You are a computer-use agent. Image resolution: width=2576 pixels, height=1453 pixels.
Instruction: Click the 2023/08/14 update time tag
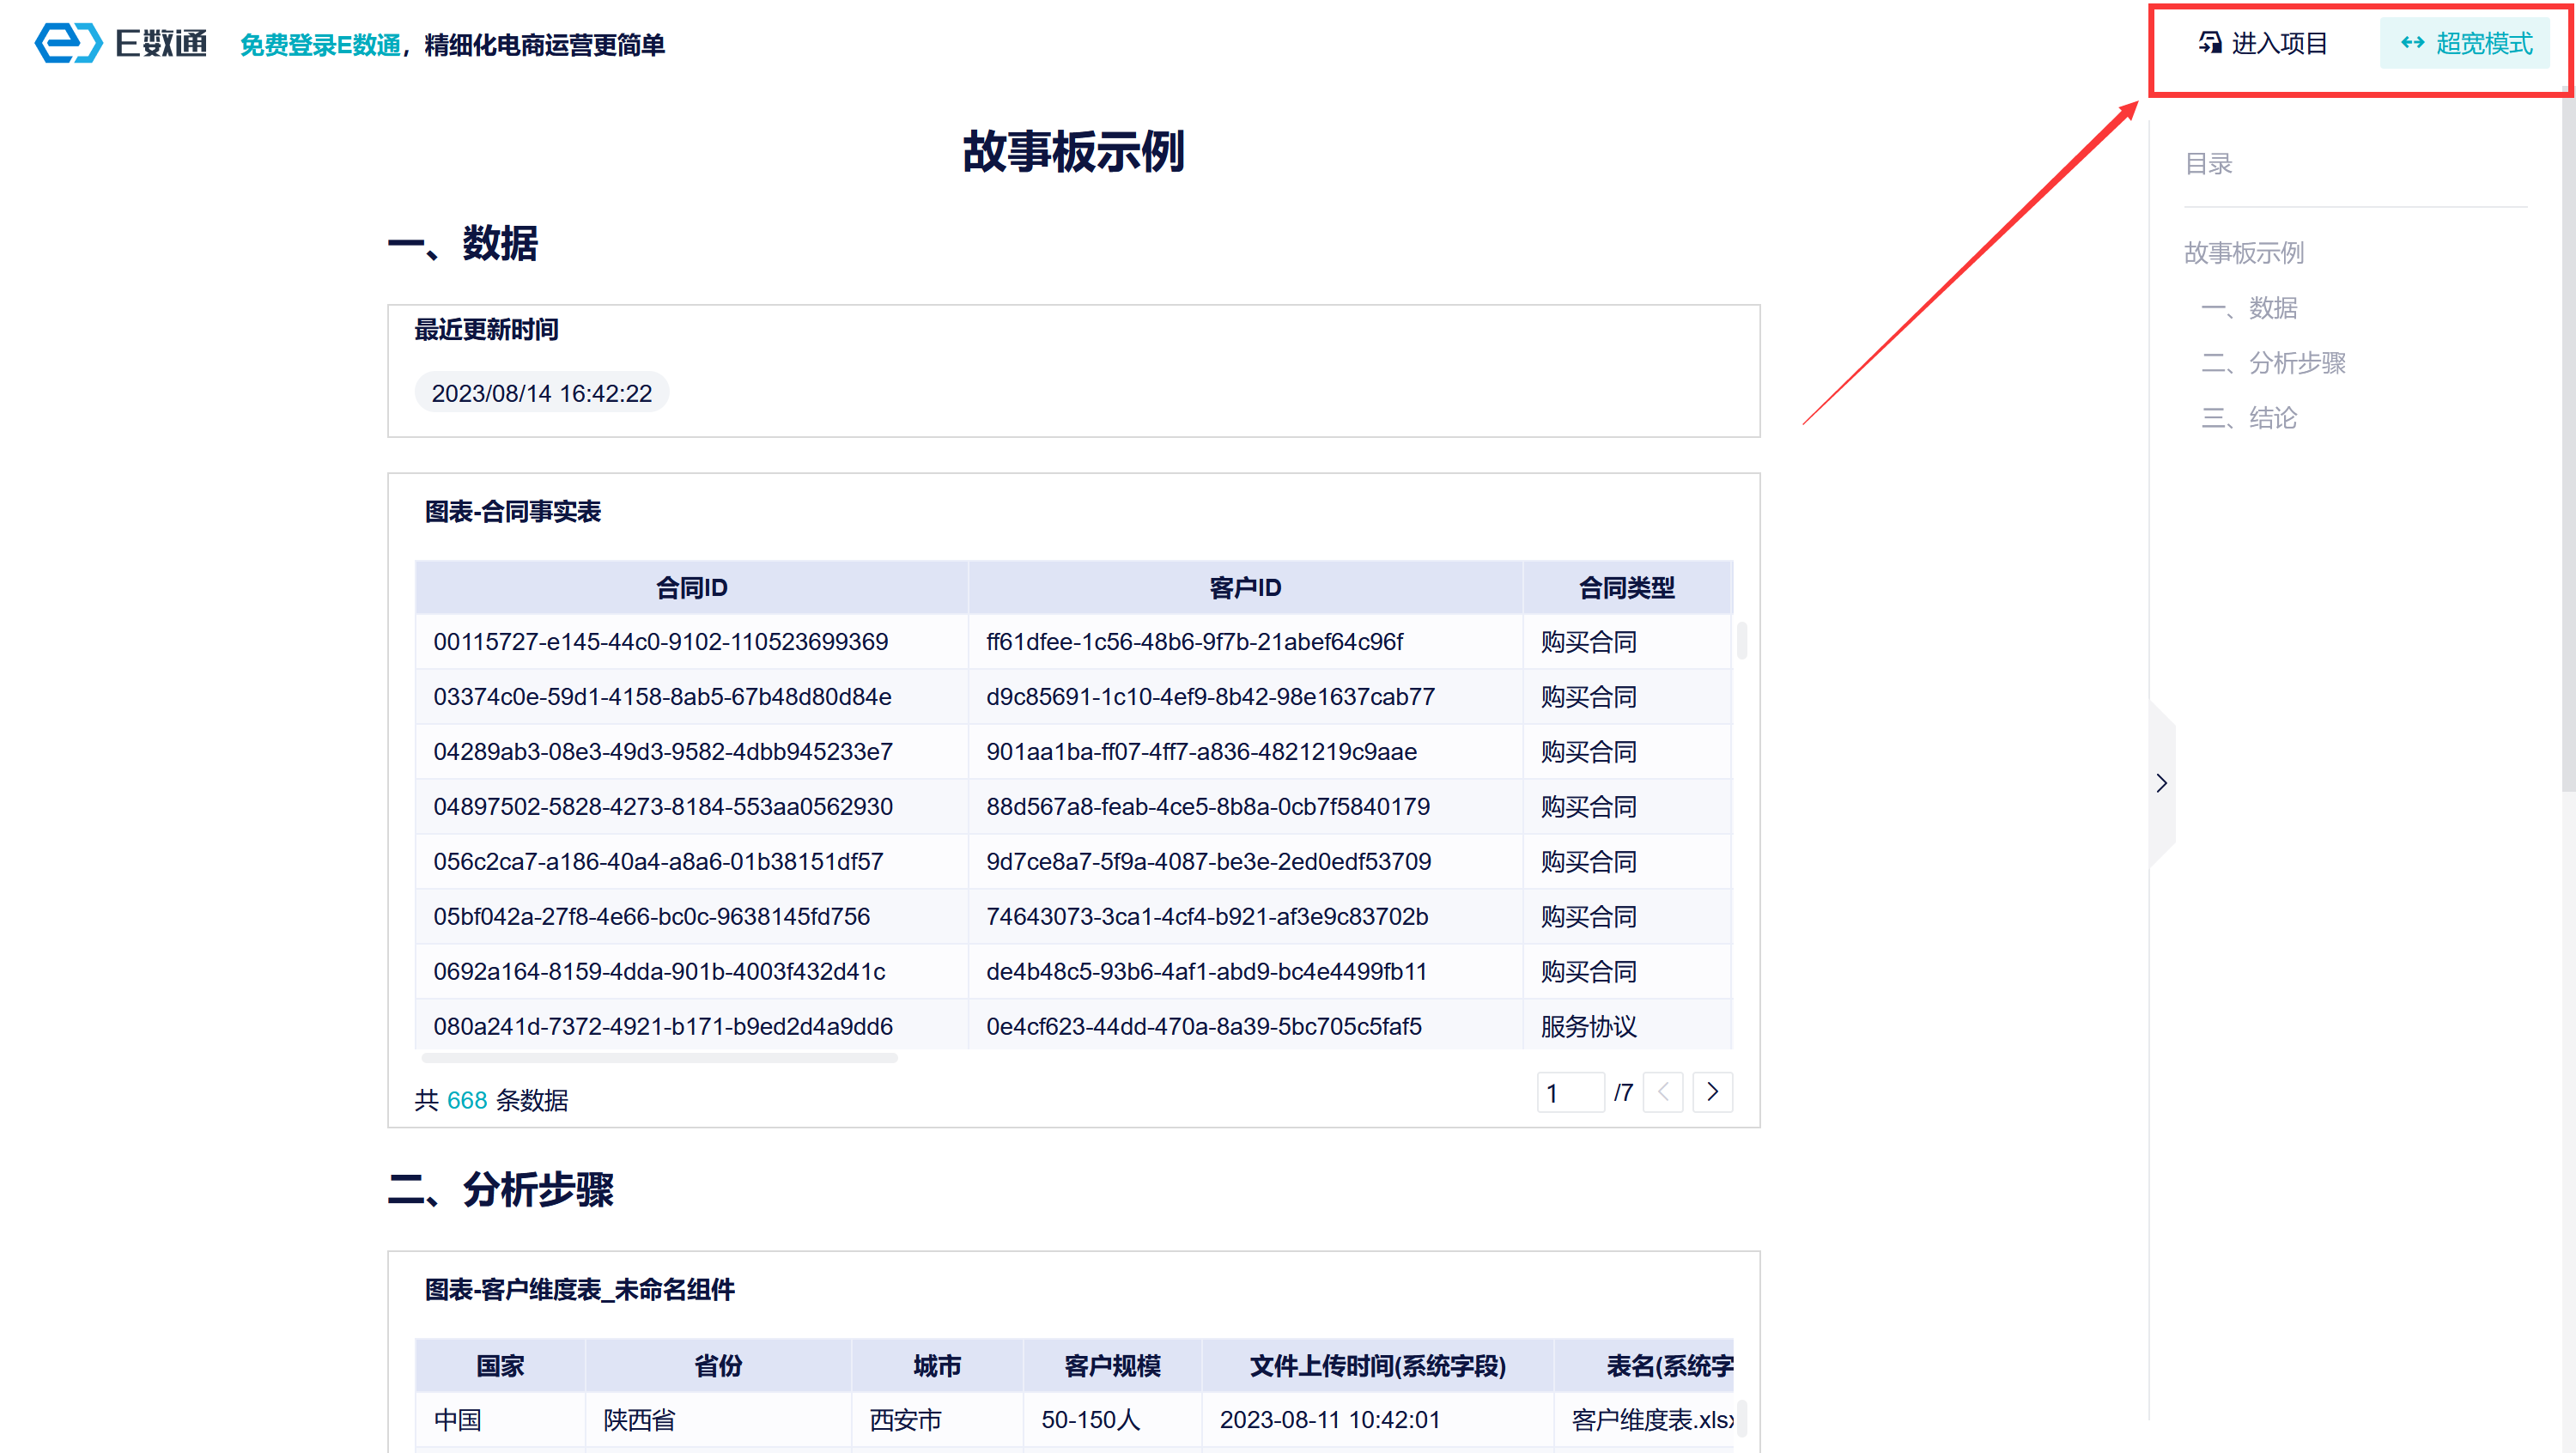click(x=541, y=393)
